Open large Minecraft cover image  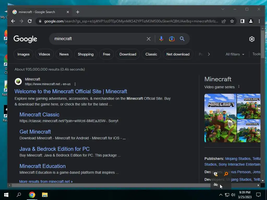(x=220, y=118)
